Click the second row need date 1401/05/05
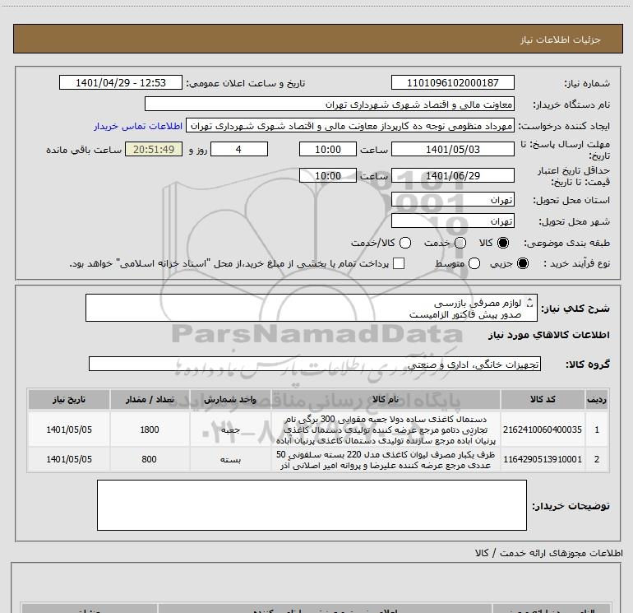 [68, 459]
